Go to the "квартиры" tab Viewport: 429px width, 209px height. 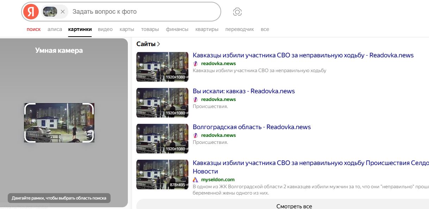pos(207,29)
